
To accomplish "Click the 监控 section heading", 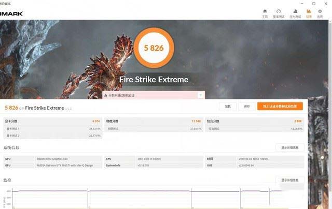I will pos(7,180).
